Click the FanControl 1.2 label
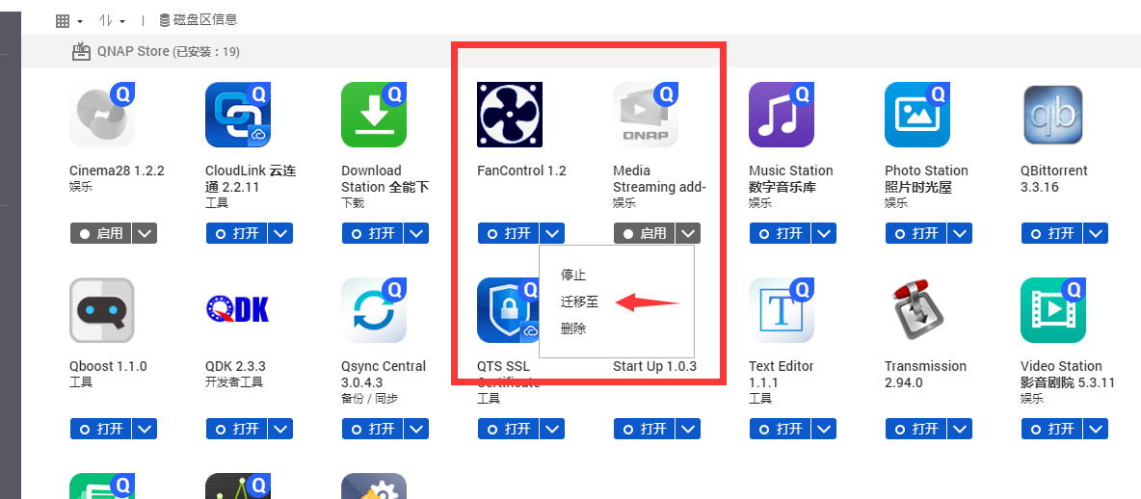1141x499 pixels. click(521, 171)
